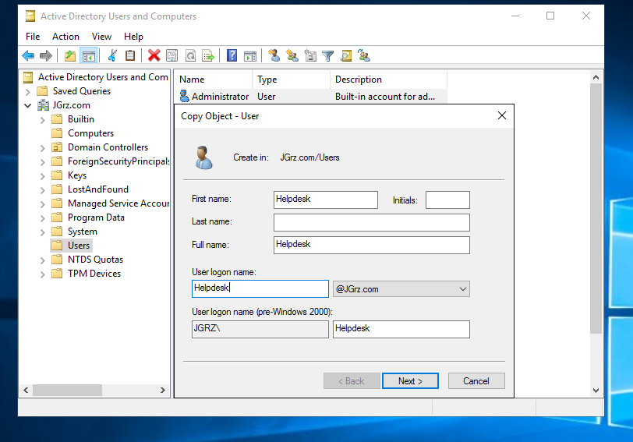The height and width of the screenshot is (442, 633).
Task: Create a new group with the toolbar icon
Action: click(x=292, y=55)
